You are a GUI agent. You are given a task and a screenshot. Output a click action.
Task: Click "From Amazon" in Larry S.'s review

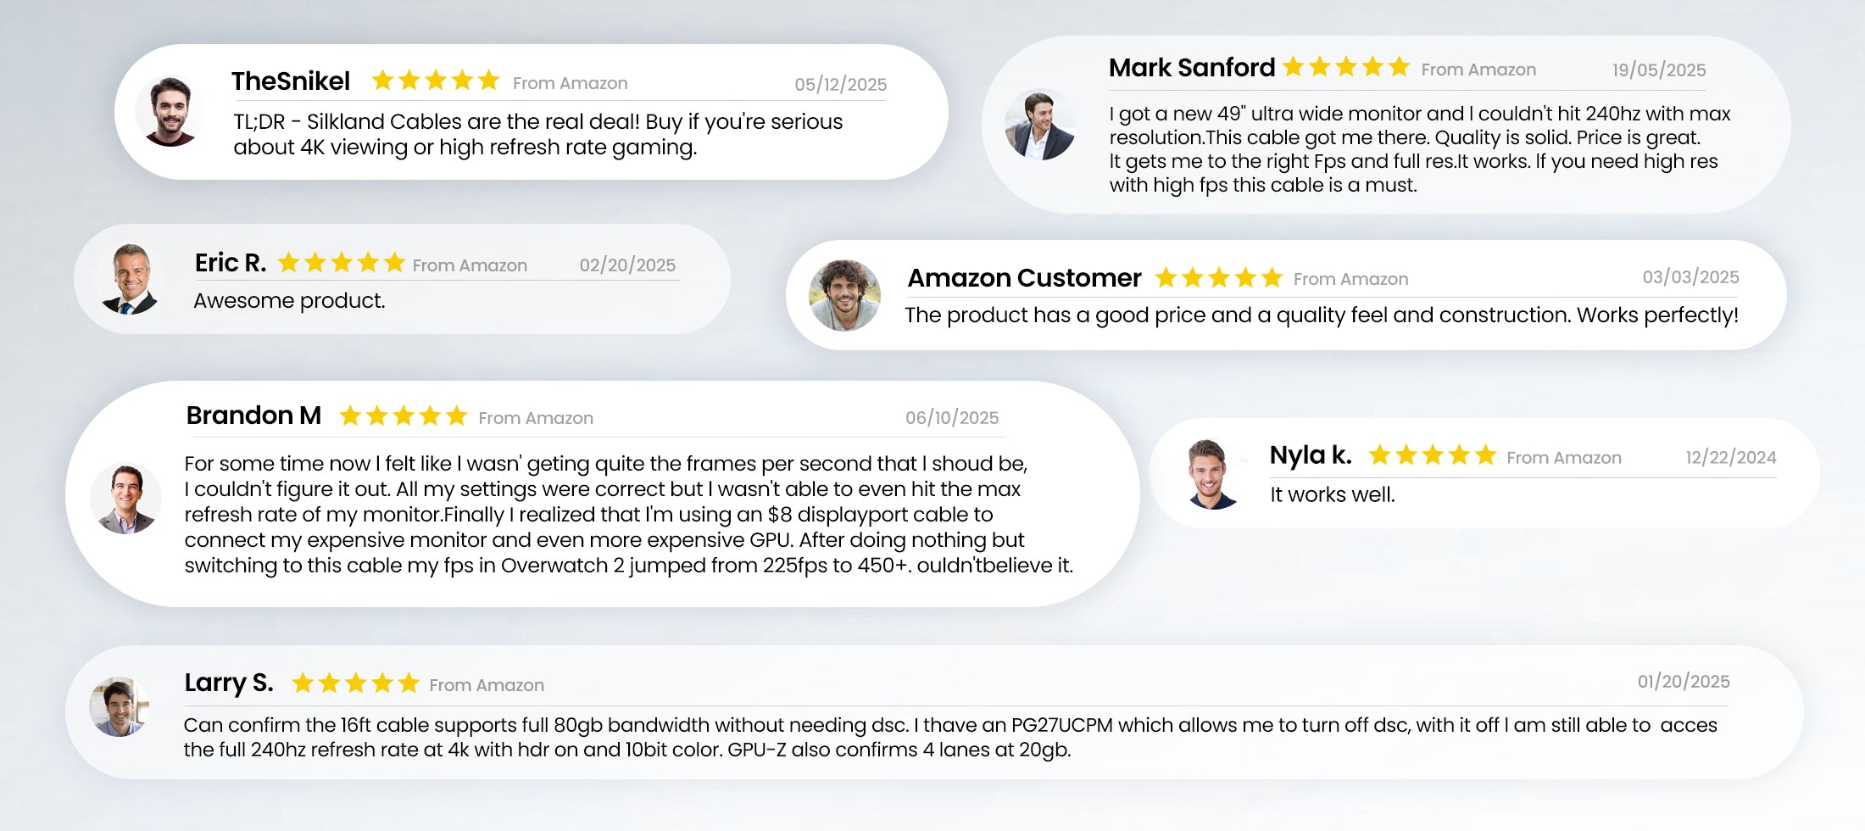[x=487, y=685]
